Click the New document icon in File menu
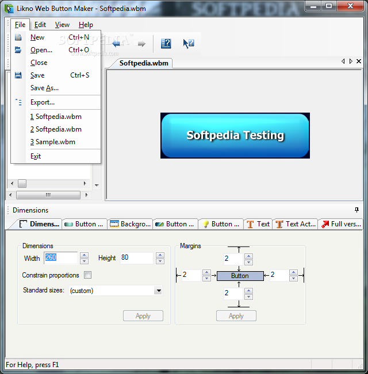This screenshot has height=374, width=368. [18, 37]
